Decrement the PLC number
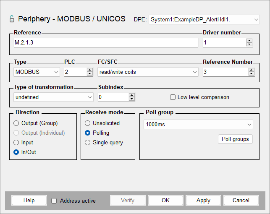 [x=90, y=73]
